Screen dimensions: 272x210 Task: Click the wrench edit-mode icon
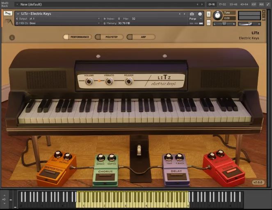(x=8, y=14)
